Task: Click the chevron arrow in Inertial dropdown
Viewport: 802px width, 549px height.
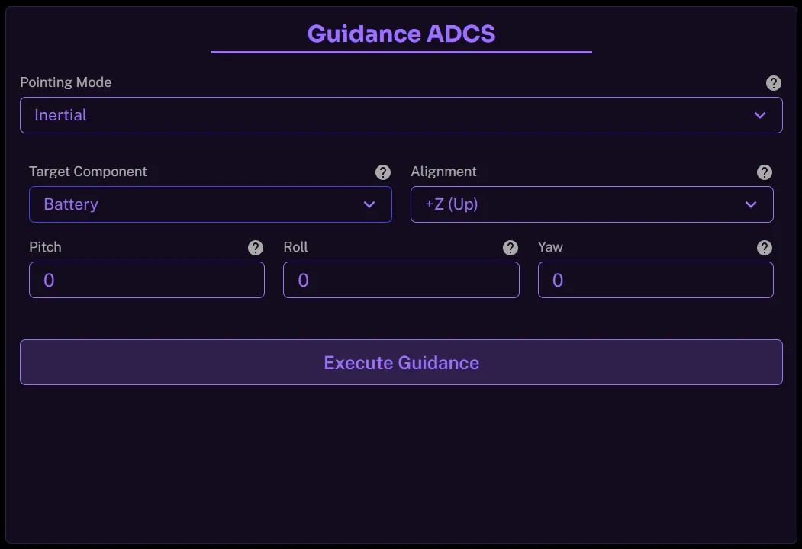Action: (760, 115)
